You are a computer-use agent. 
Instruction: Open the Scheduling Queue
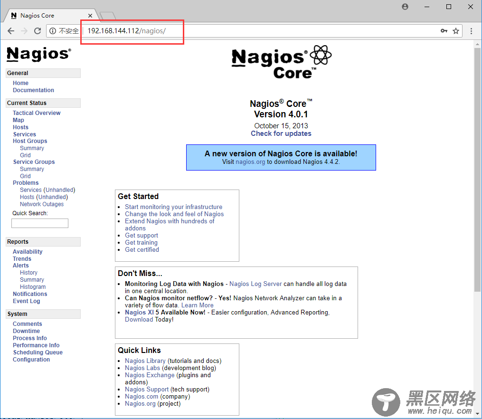coord(38,352)
